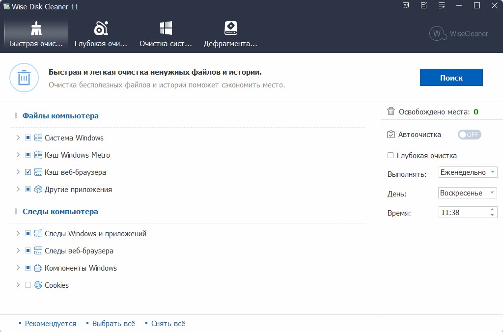Open the Выполнять frequency dropdown
This screenshot has height=332, width=503.
[x=468, y=172]
